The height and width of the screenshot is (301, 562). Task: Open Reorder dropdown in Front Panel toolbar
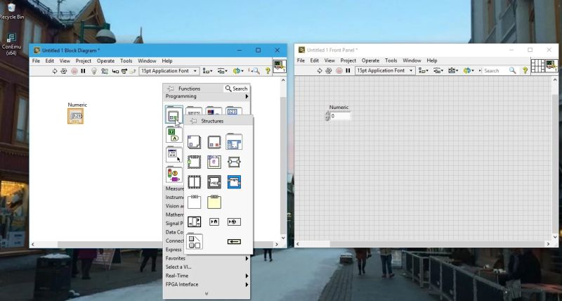tap(469, 70)
